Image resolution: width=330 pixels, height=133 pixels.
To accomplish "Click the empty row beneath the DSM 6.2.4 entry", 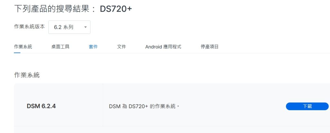I will click(x=172, y=130).
